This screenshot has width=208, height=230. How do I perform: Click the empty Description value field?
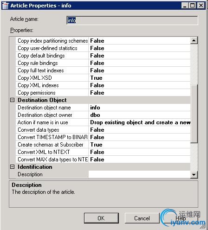tap(139, 174)
